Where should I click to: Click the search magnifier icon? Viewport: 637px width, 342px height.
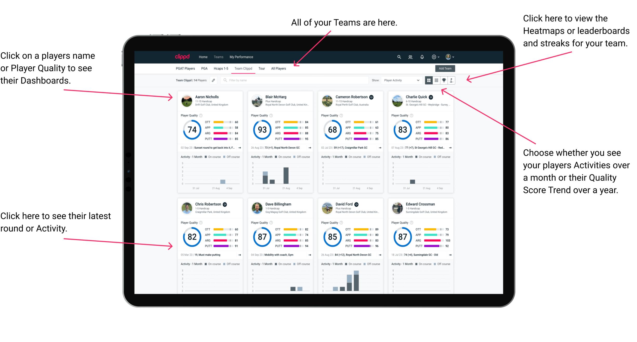point(399,57)
